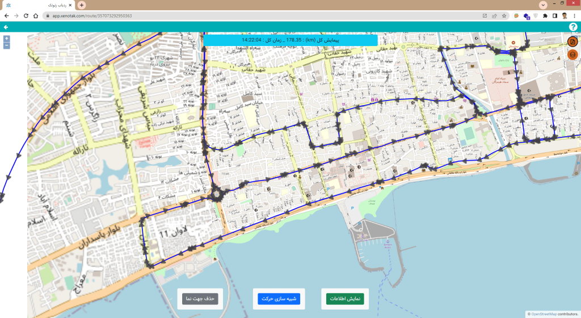Click the share this page icon
The image size is (581, 318).
(494, 16)
